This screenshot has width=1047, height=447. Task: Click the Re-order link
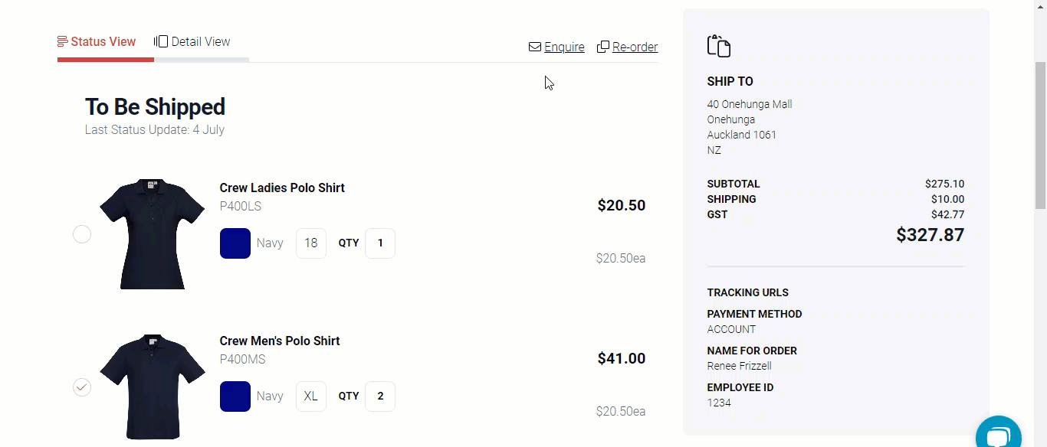[x=635, y=47]
